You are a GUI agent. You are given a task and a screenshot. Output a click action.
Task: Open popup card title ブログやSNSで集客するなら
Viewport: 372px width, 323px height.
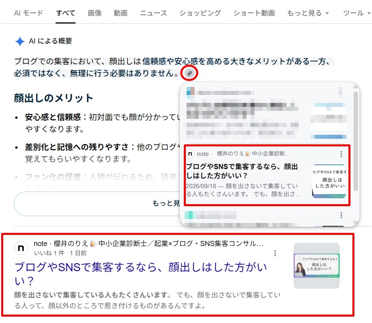242,171
